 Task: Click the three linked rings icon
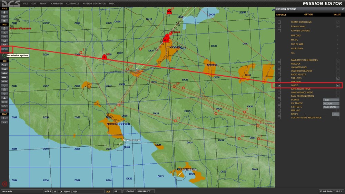click(4, 102)
